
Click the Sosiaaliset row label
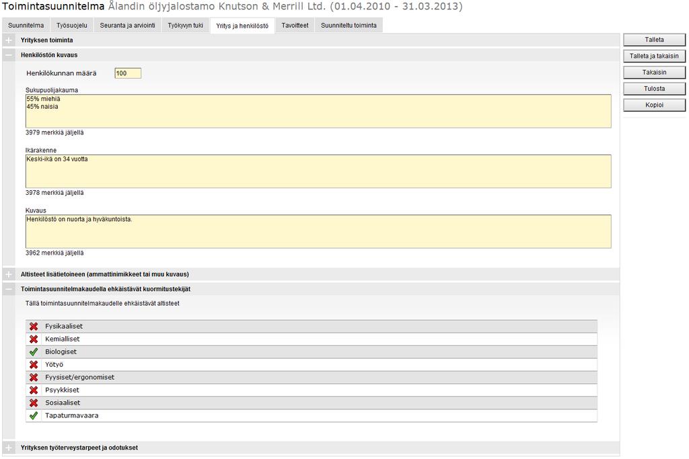63,403
